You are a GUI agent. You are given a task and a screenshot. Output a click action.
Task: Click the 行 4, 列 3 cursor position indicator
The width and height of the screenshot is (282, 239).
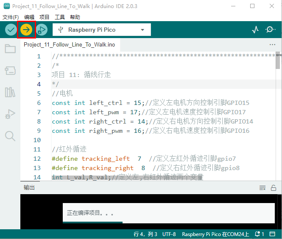(x=145, y=234)
